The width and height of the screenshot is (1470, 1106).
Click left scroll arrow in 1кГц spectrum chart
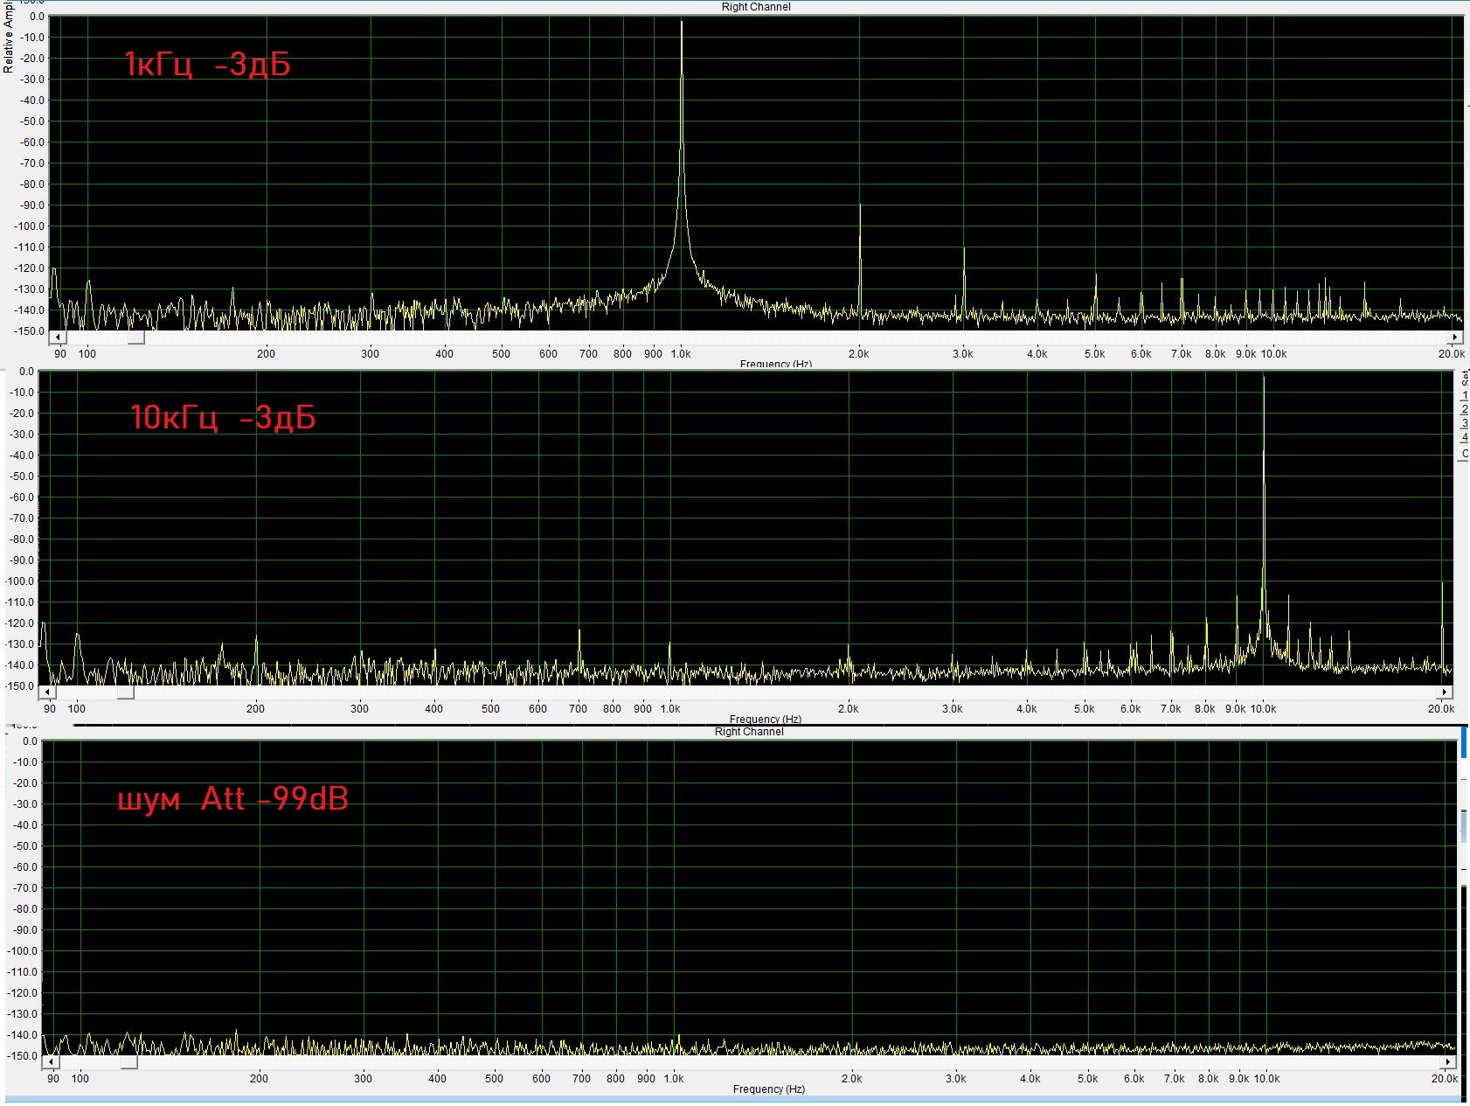click(x=58, y=337)
